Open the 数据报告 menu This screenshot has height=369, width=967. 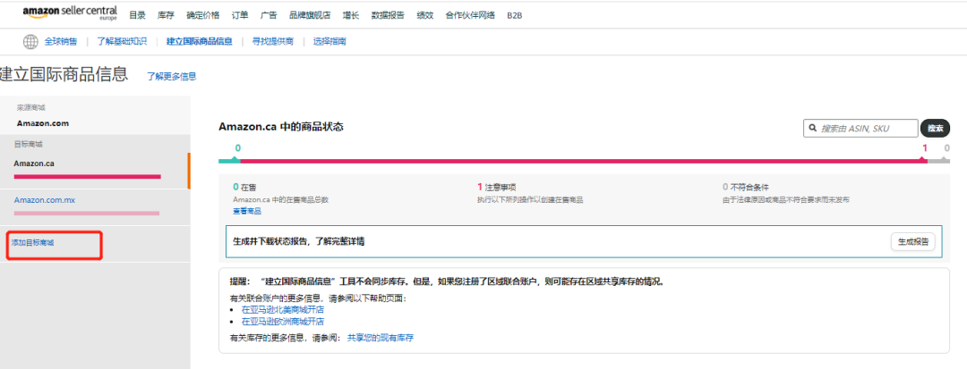point(388,15)
